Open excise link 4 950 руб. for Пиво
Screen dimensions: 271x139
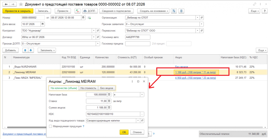(x=196, y=78)
